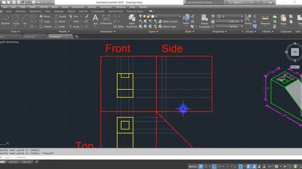Expand the Annotation panel
The width and height of the screenshot is (302, 169).
coord(108,31)
